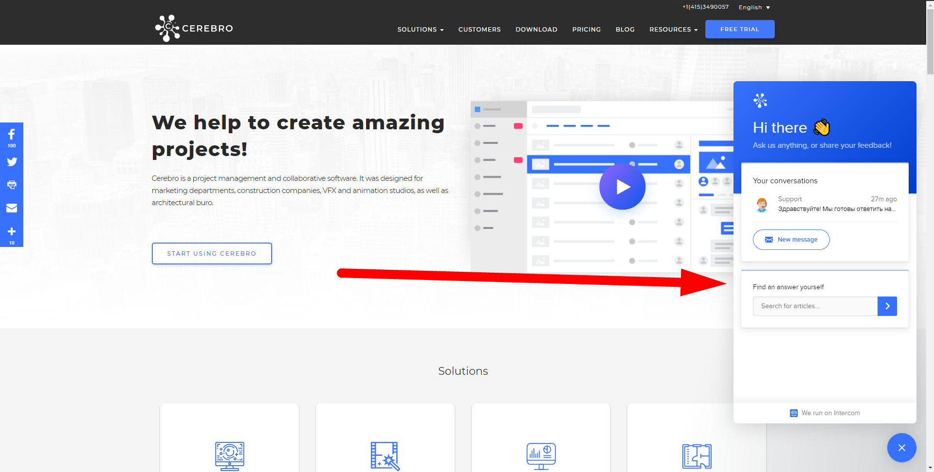The width and height of the screenshot is (934, 472).
Task: Click the first Solutions card monitor icon
Action: pyautogui.click(x=229, y=456)
